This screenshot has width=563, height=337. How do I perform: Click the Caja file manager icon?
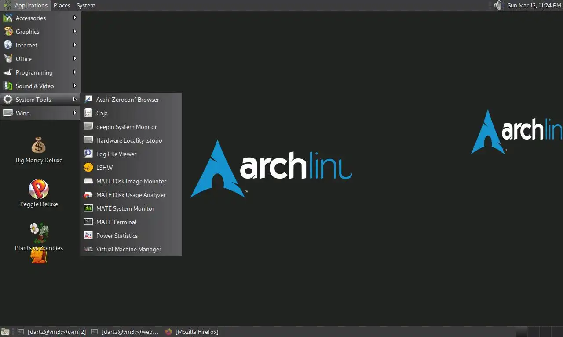pos(88,113)
